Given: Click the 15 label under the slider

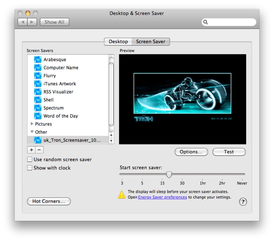Looking at the screenshot, I should point(162,183).
